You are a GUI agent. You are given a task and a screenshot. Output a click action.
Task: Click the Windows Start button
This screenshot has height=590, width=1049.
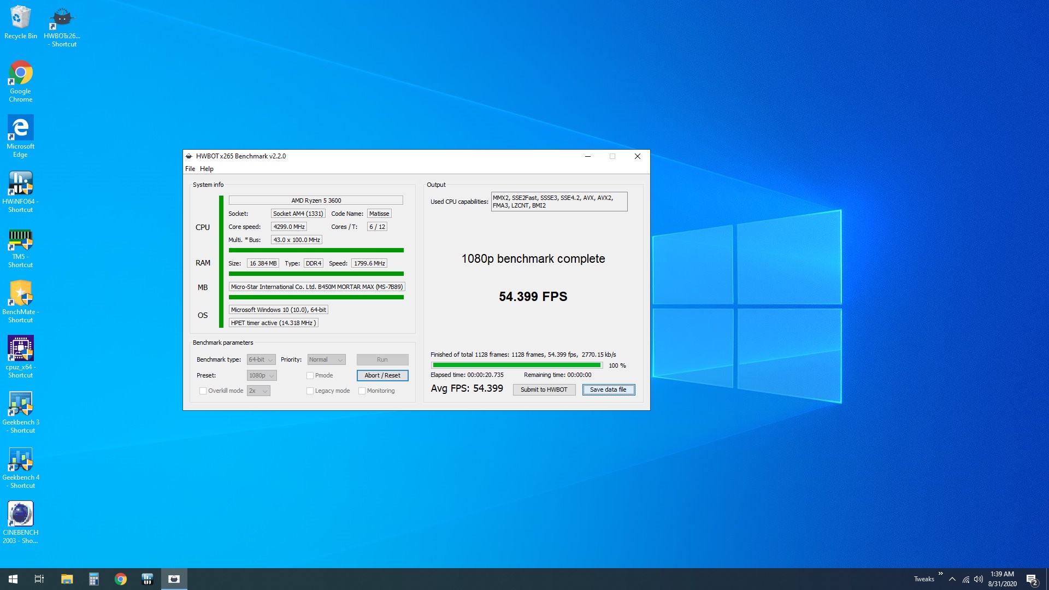[x=13, y=579]
